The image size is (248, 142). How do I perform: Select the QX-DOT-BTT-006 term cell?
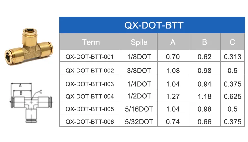[x=90, y=121]
